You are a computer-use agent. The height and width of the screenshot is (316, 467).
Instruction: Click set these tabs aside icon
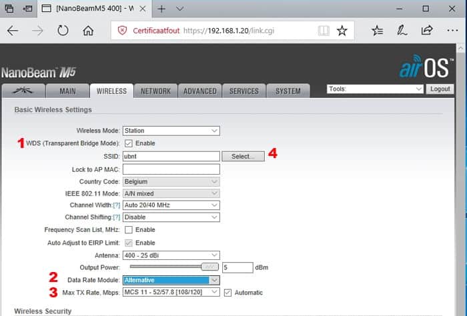(x=27, y=8)
